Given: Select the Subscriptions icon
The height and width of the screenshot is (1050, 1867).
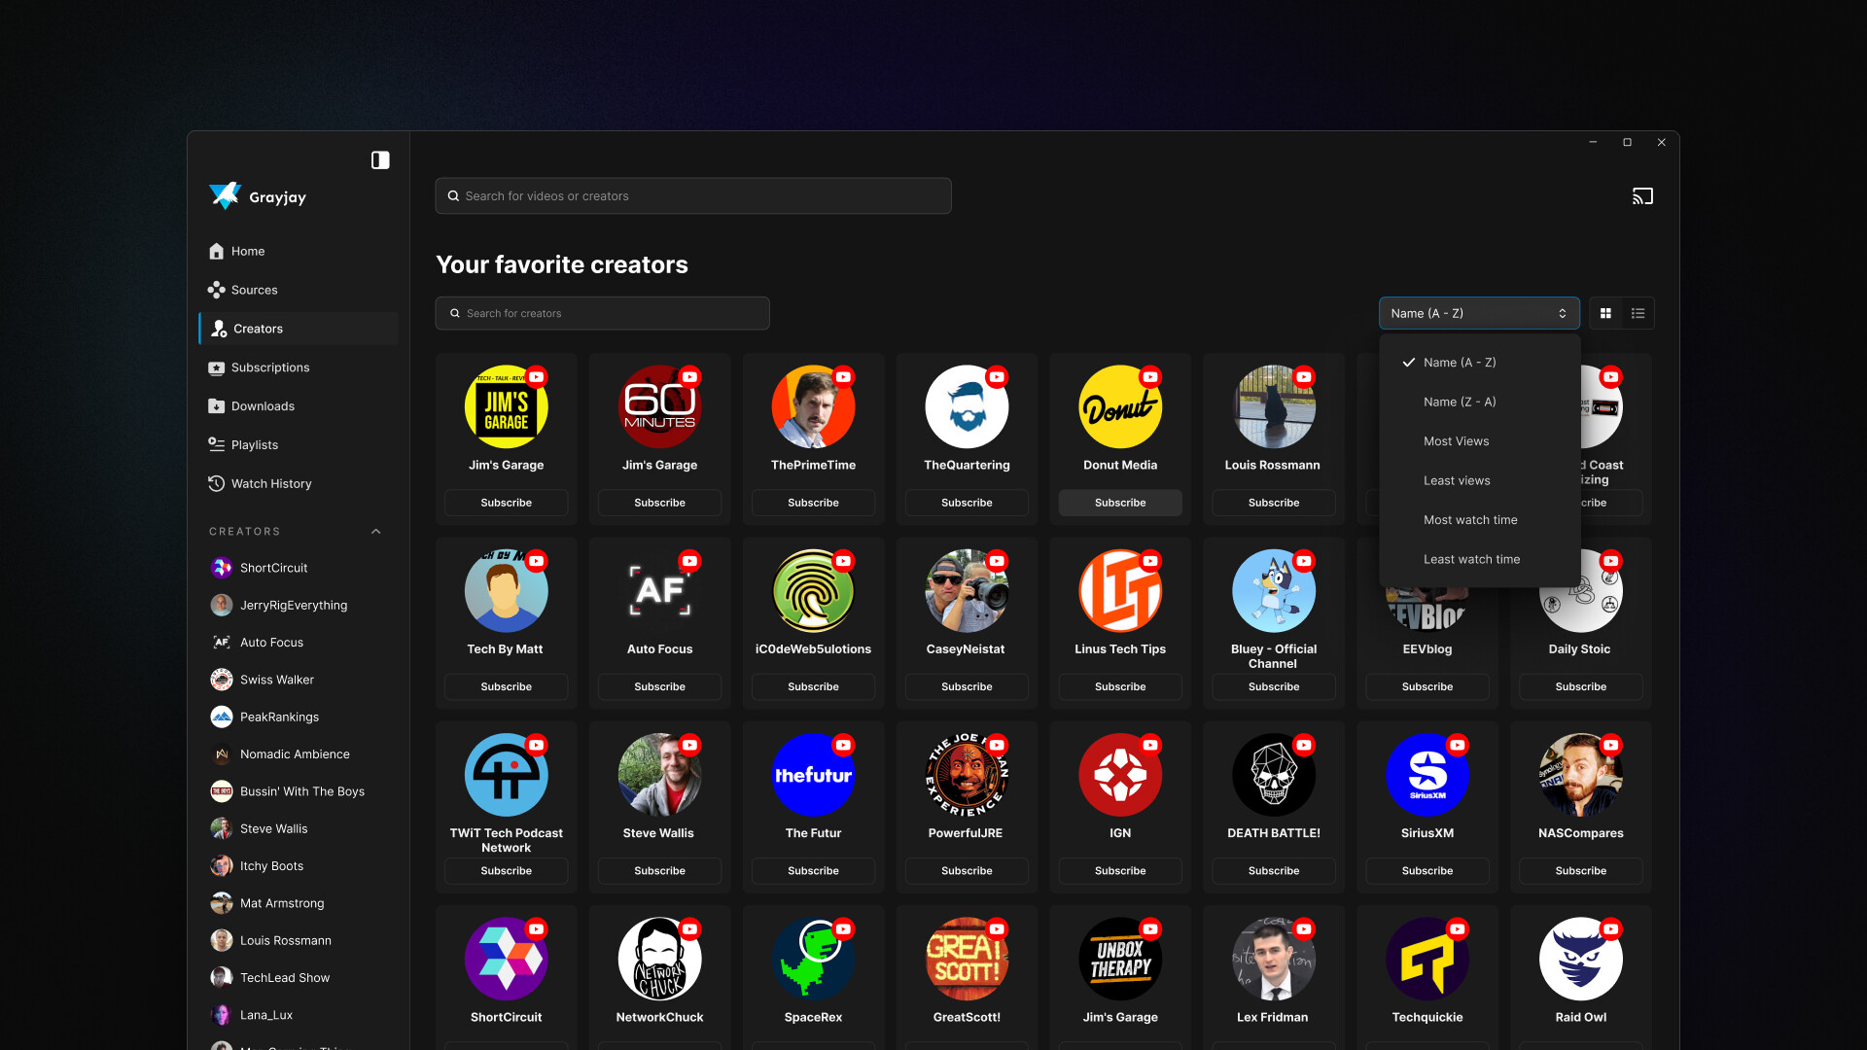Looking at the screenshot, I should [x=216, y=367].
